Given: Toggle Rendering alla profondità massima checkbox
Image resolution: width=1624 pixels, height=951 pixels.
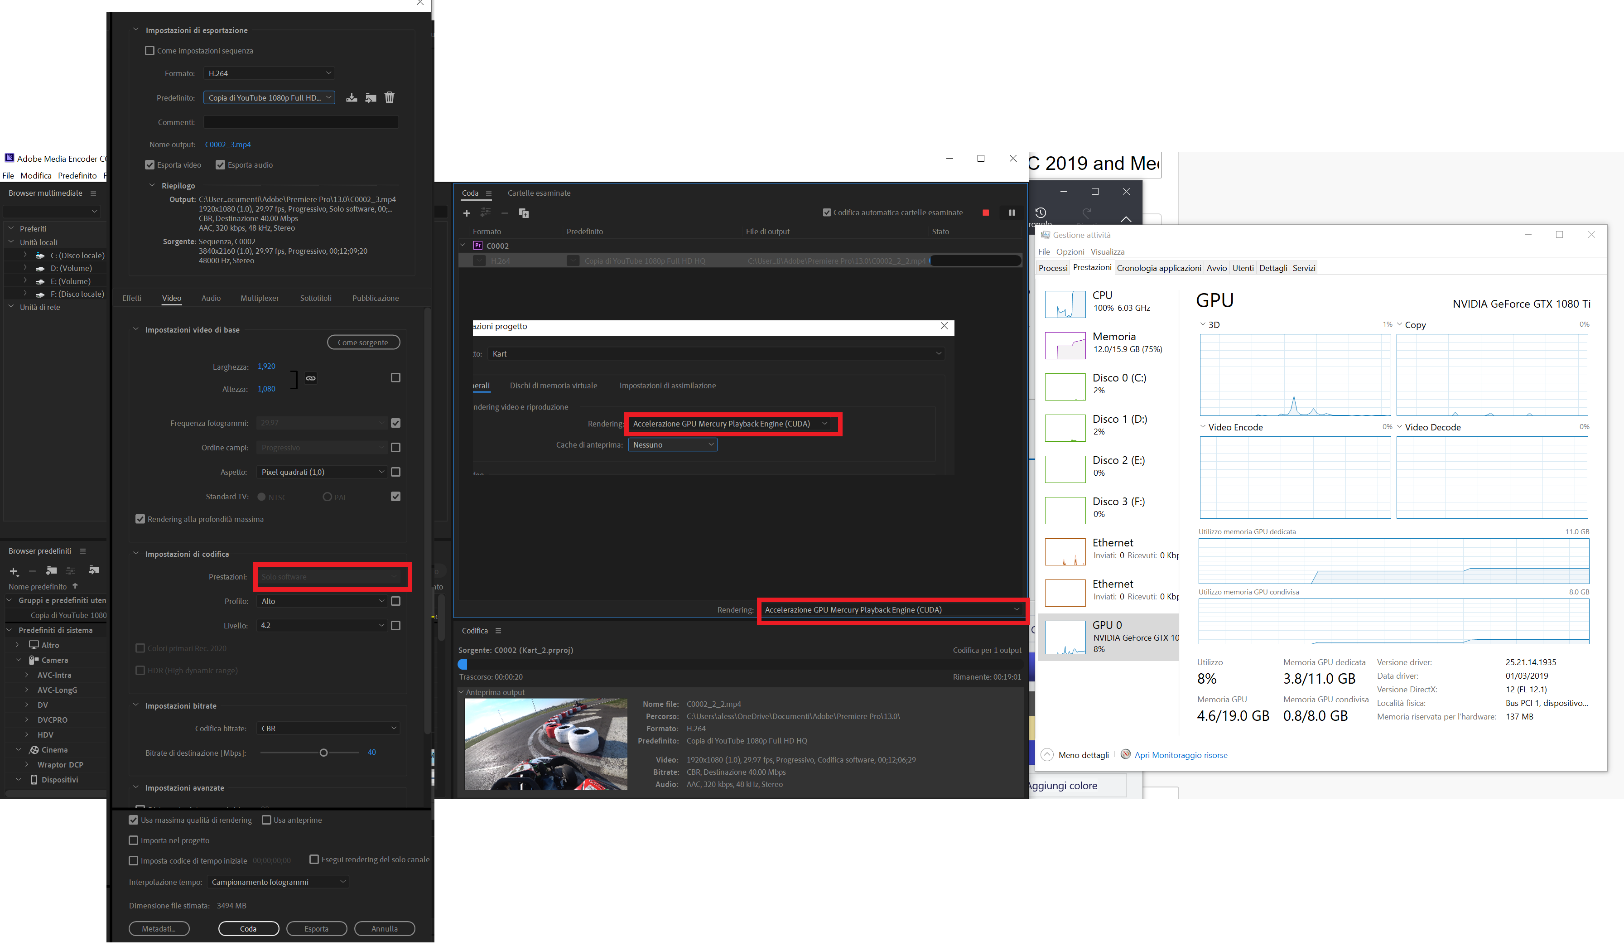Looking at the screenshot, I should tap(139, 518).
